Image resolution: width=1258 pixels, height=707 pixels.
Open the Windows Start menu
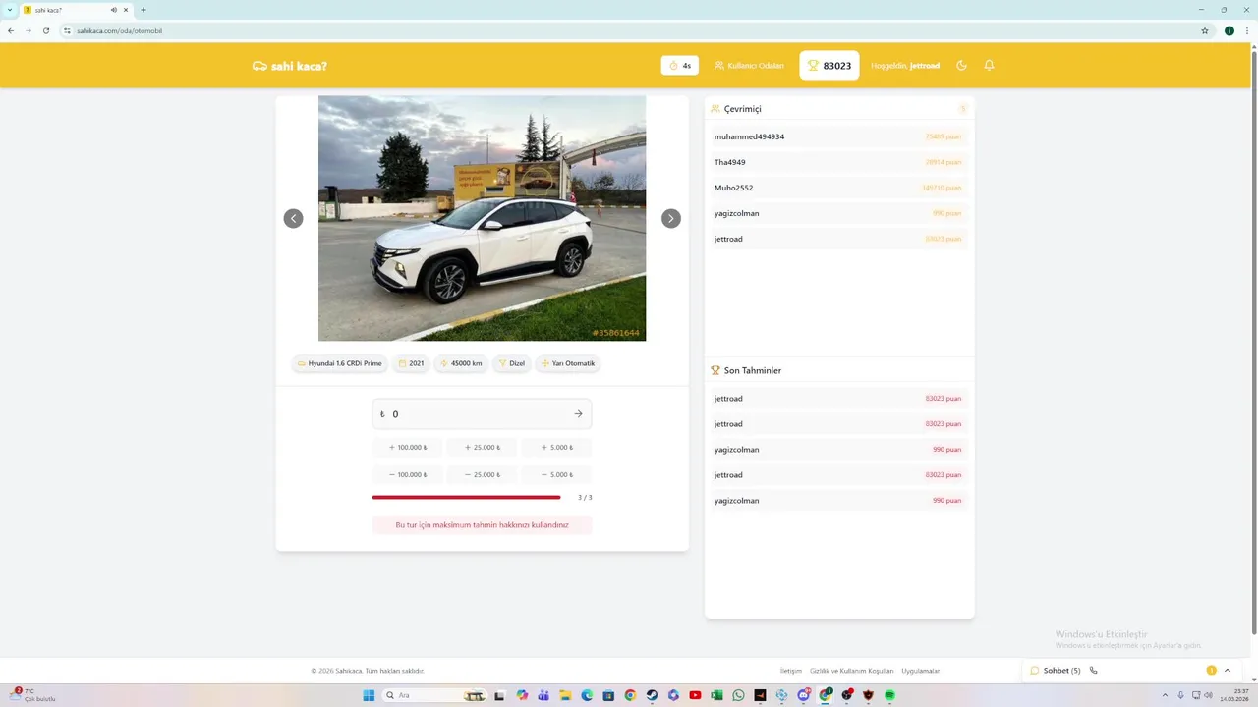tap(369, 695)
